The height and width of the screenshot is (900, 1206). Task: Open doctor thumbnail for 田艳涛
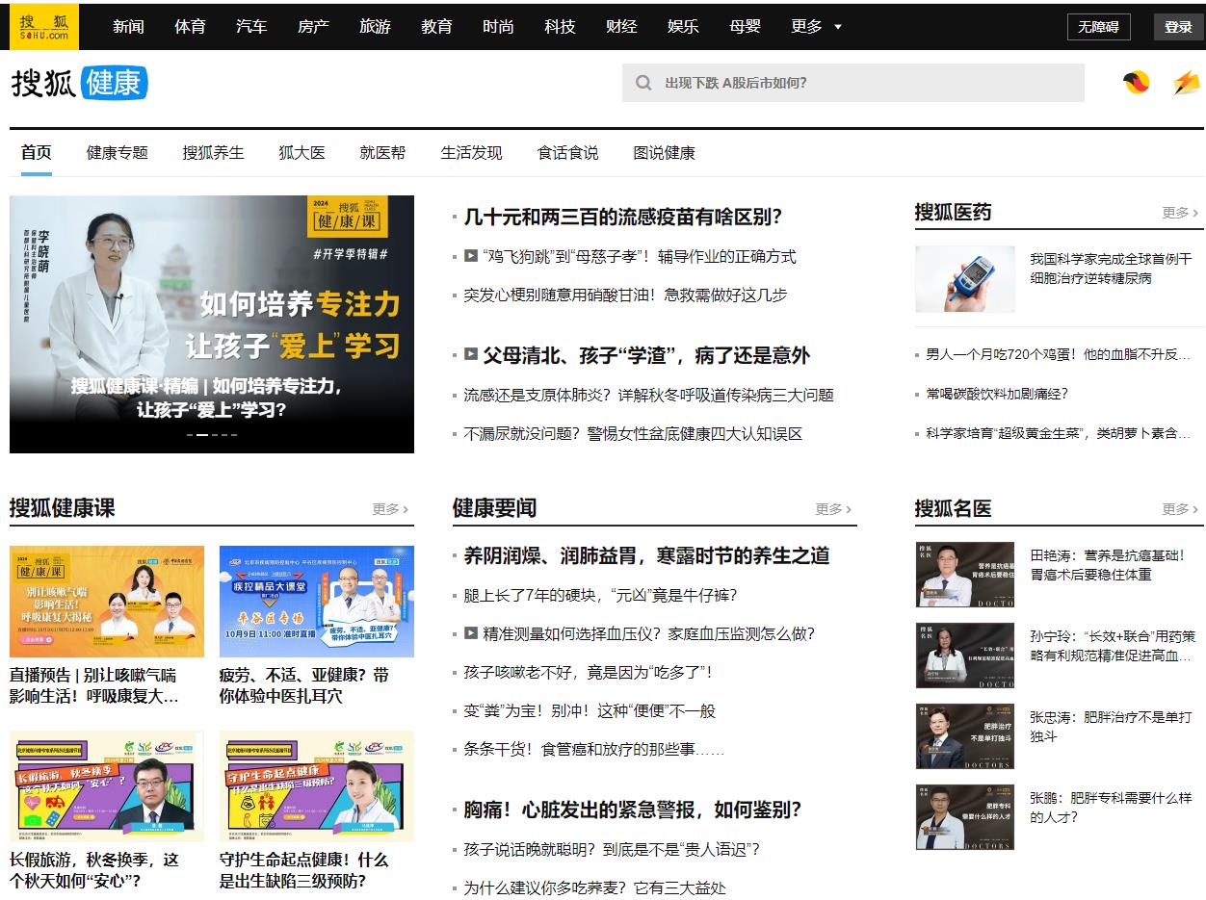[965, 575]
